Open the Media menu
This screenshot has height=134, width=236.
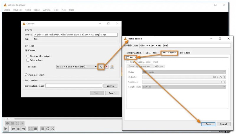tap(7, 10)
